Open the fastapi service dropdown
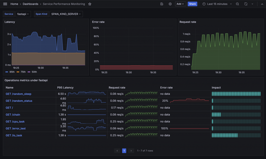The width and height of the screenshot is (266, 159). click(x=23, y=14)
